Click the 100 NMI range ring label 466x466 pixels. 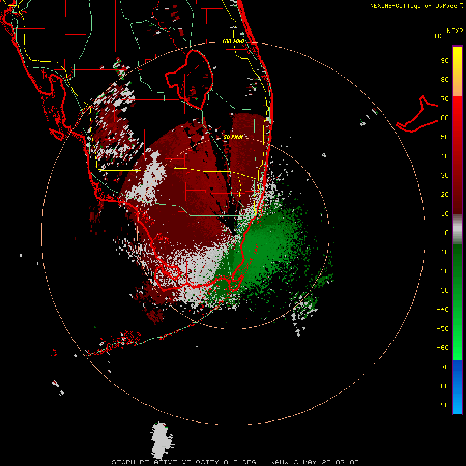[234, 41]
